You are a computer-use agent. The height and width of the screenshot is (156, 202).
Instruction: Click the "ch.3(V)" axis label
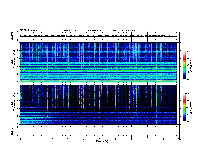[x=12, y=131]
